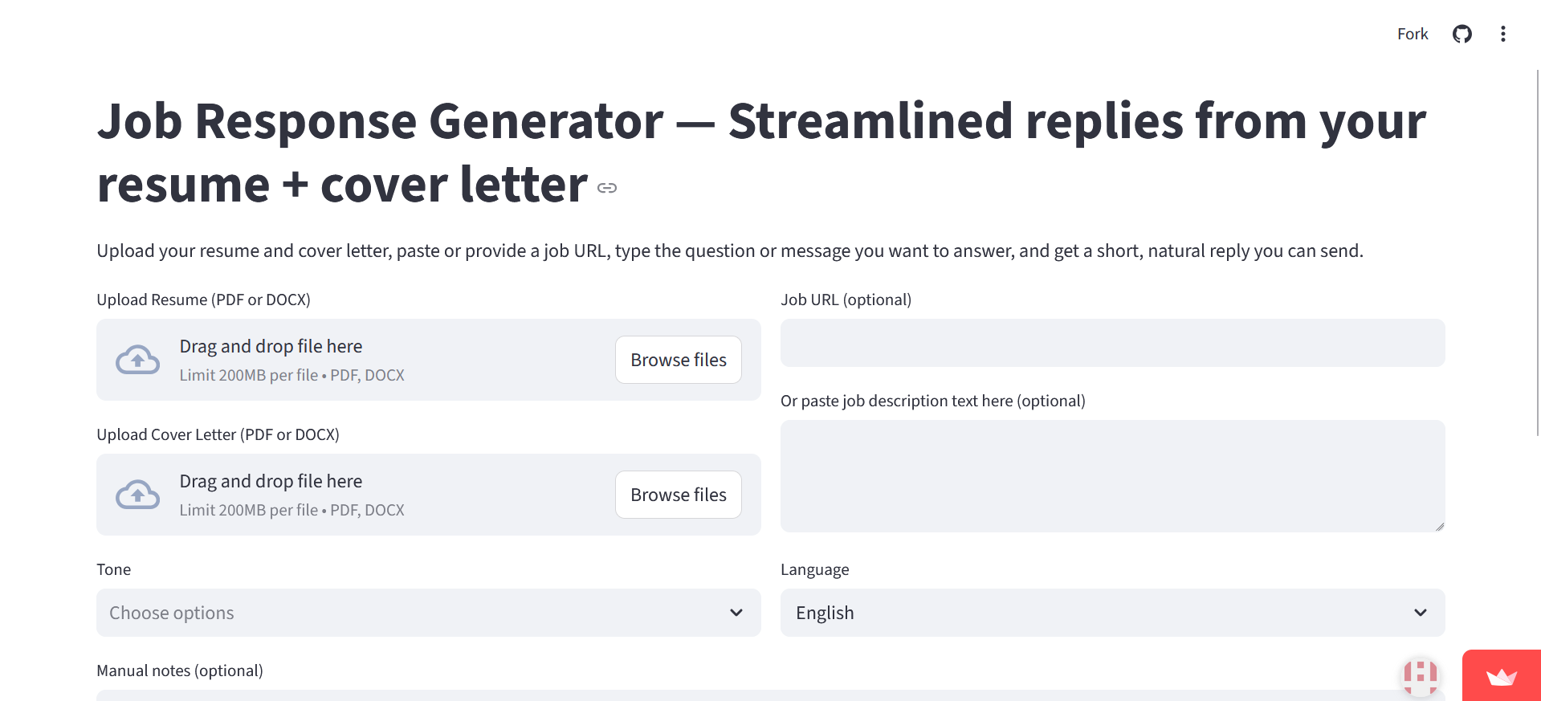The width and height of the screenshot is (1541, 701).
Task: Open the three-dot app menu
Action: pyautogui.click(x=1502, y=34)
